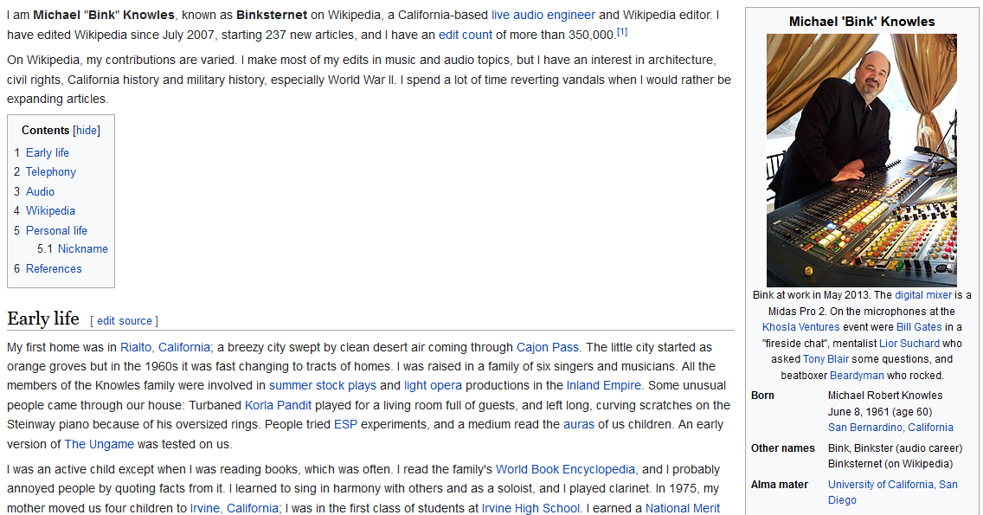Select the 'Other names' infobox label
Viewport: 983px width, 515px height.
(783, 448)
